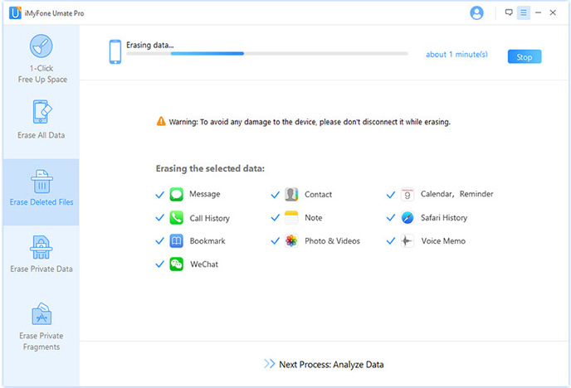Click the Calendar, Reminder icon

click(x=408, y=195)
